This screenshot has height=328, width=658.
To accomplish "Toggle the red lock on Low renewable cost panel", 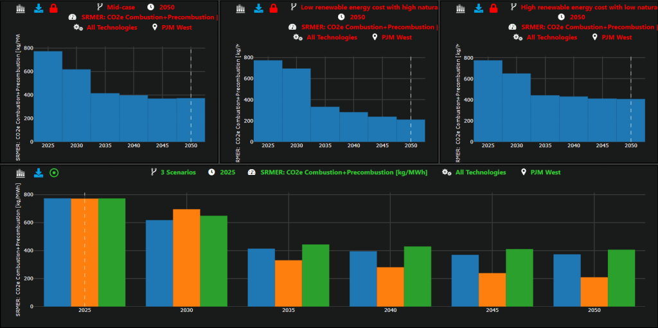I will [x=274, y=8].
